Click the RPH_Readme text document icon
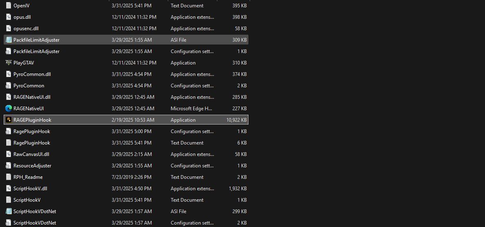The height and width of the screenshot is (227, 485). click(x=9, y=177)
